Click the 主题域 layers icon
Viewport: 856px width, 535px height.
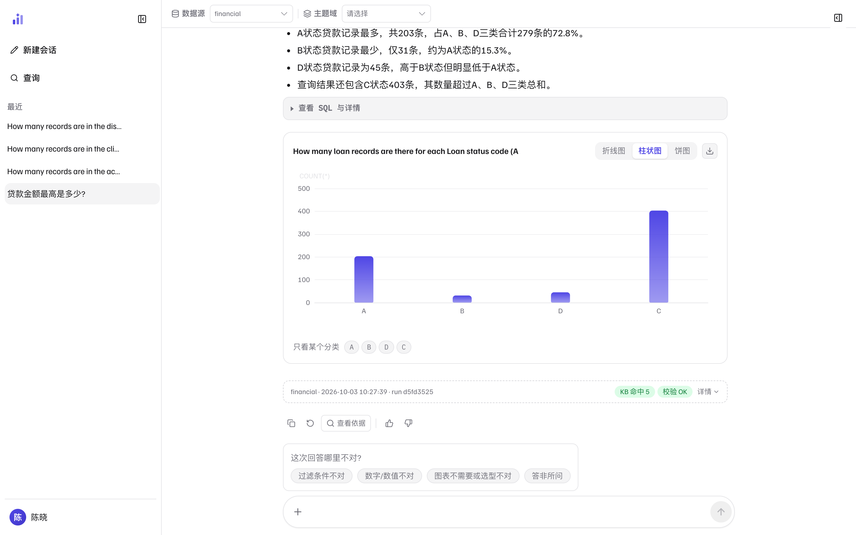(307, 14)
